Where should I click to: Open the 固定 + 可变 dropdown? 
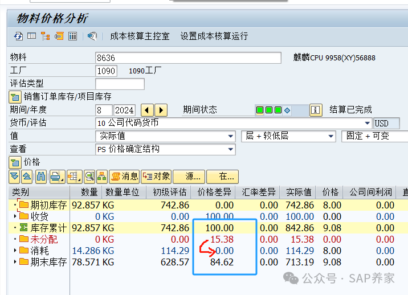(375, 136)
